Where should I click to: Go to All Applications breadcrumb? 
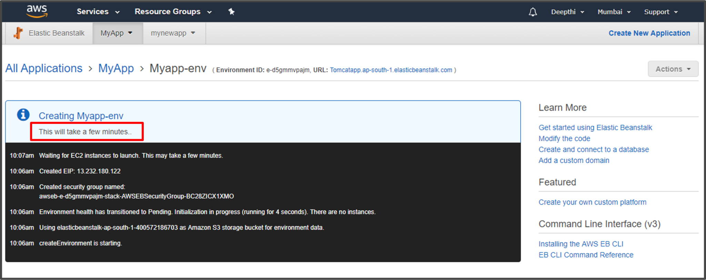(44, 68)
